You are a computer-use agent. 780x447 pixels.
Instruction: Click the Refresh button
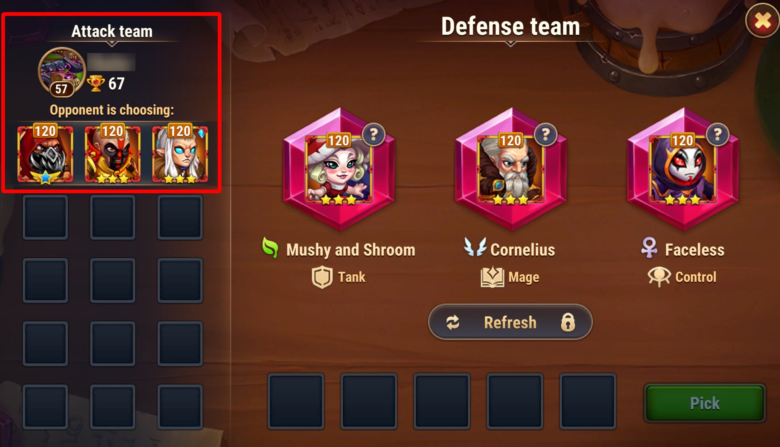(x=510, y=322)
